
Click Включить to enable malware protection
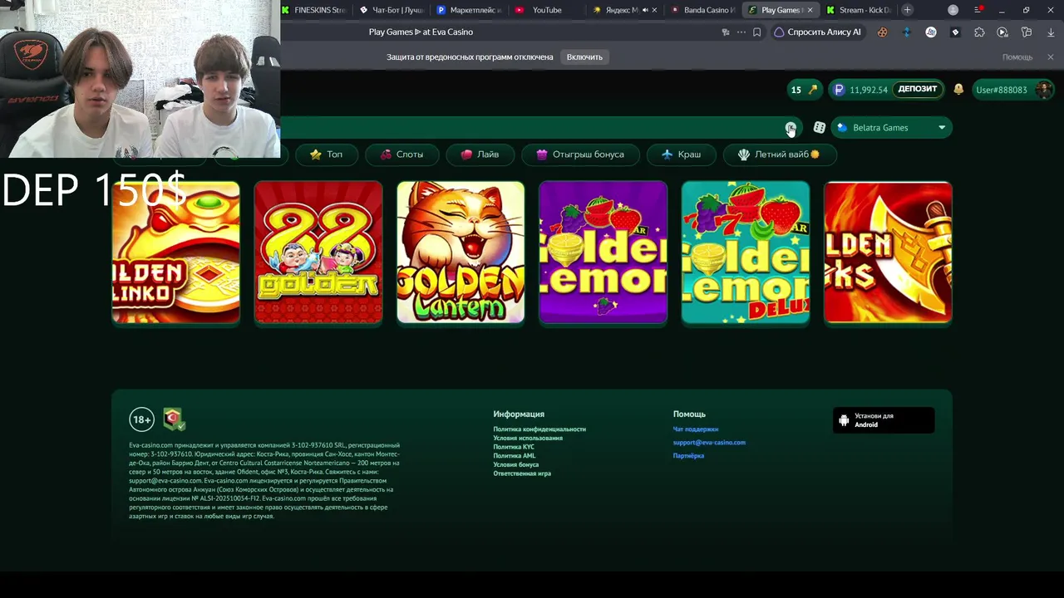[584, 57]
